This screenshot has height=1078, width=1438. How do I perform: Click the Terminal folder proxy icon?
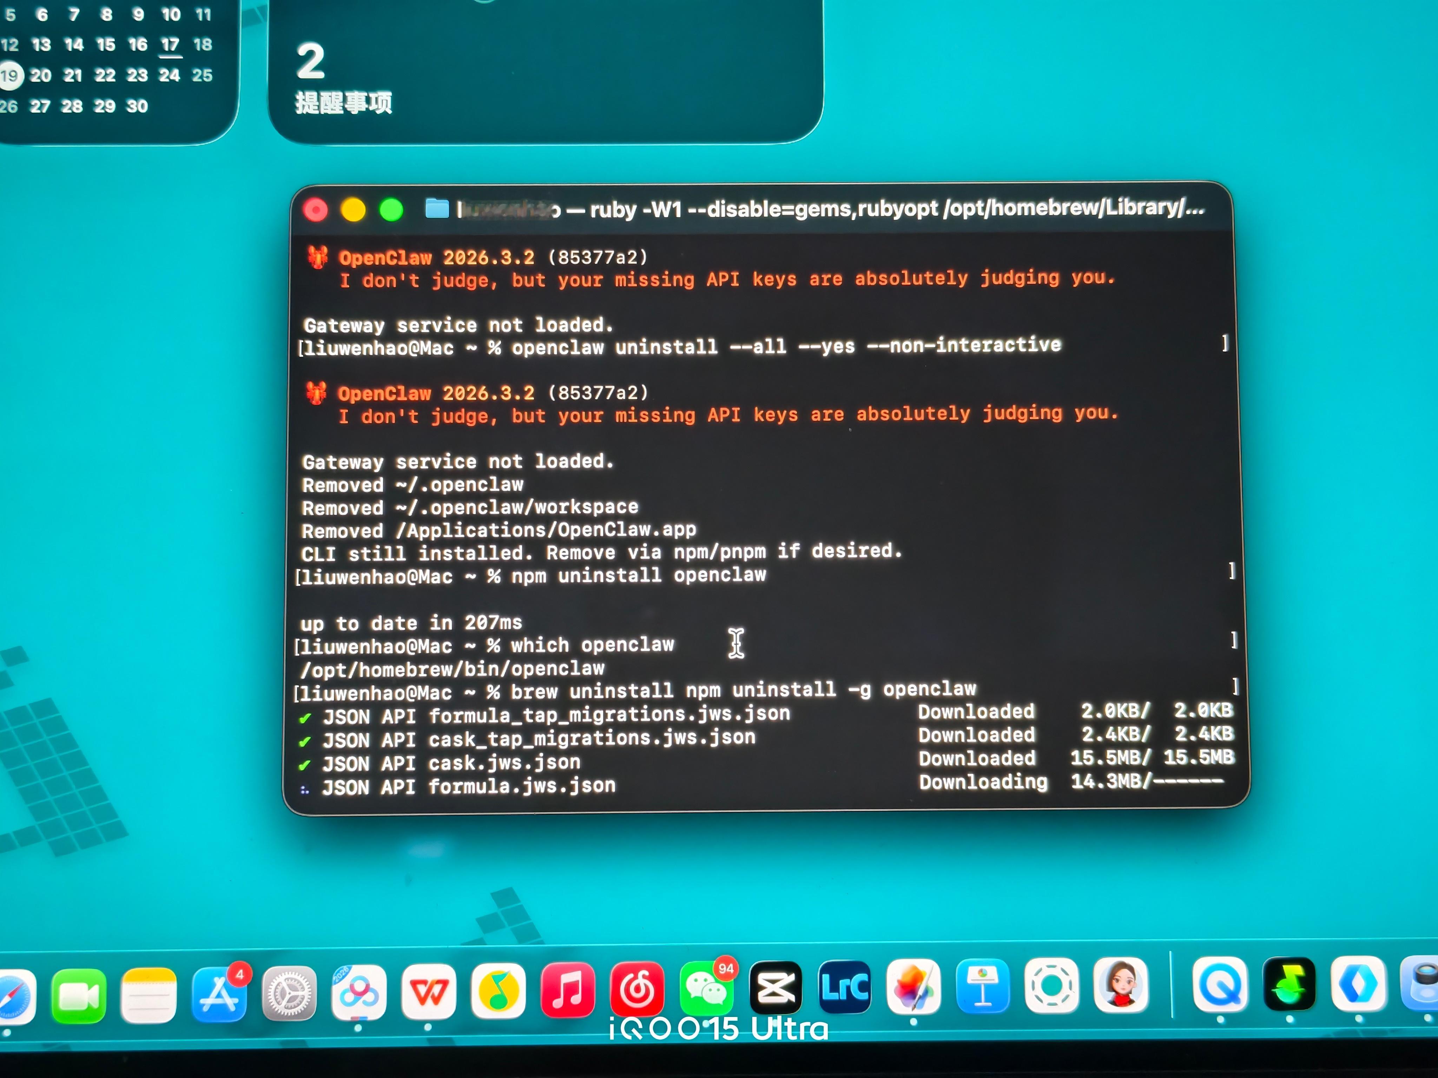pyautogui.click(x=437, y=209)
